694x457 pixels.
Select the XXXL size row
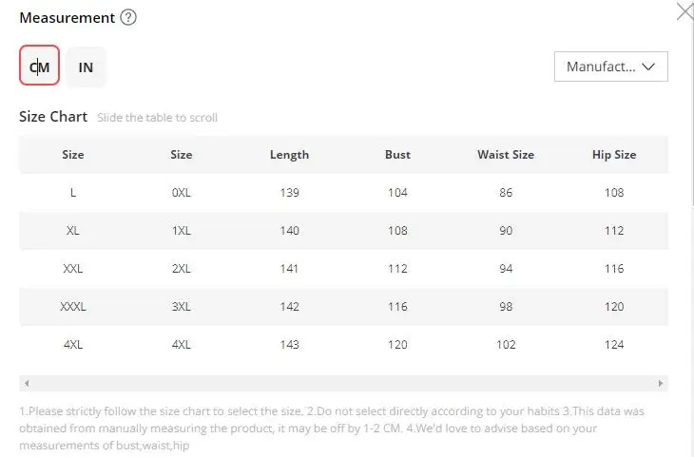(343, 307)
